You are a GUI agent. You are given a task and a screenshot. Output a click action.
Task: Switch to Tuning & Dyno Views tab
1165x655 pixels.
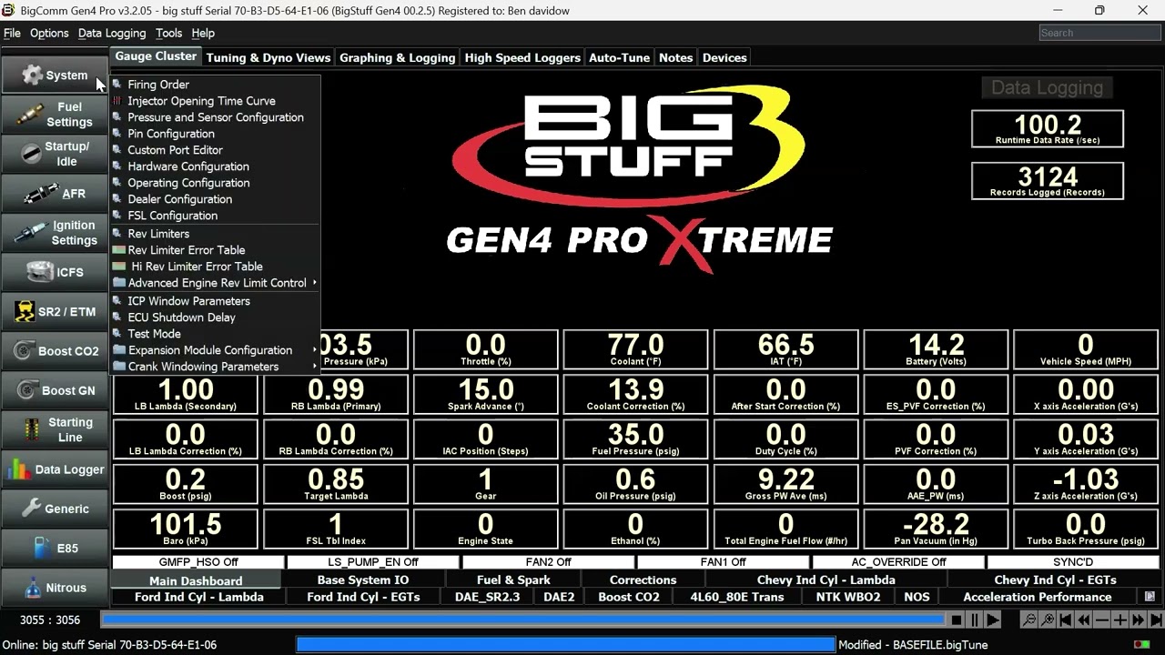pos(268,57)
